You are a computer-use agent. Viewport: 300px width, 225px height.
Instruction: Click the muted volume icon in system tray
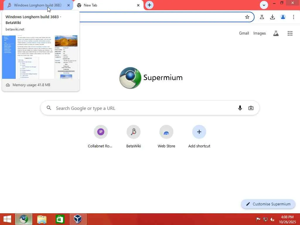(272, 219)
